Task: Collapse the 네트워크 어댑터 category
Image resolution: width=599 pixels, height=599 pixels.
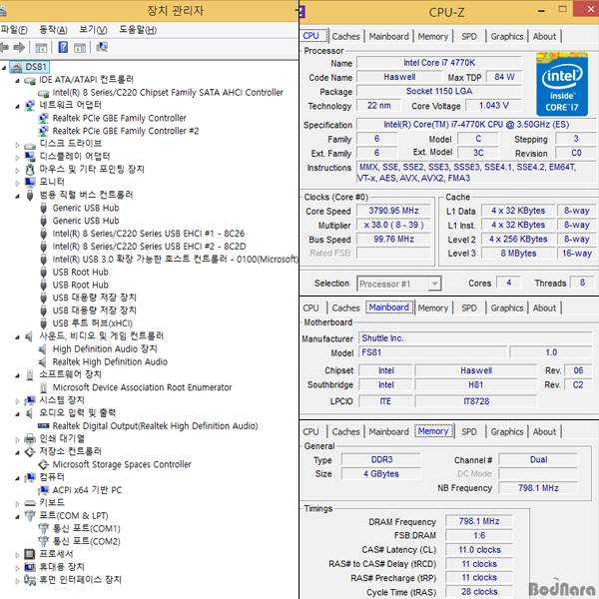Action: (x=17, y=106)
